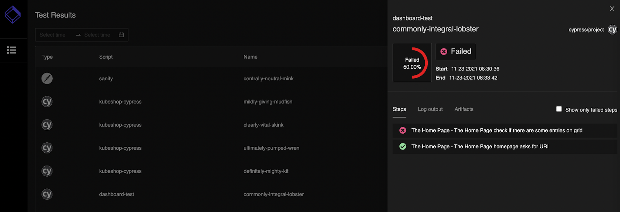
Task: Click the Failed 50.00% progress circle
Action: [412, 63]
